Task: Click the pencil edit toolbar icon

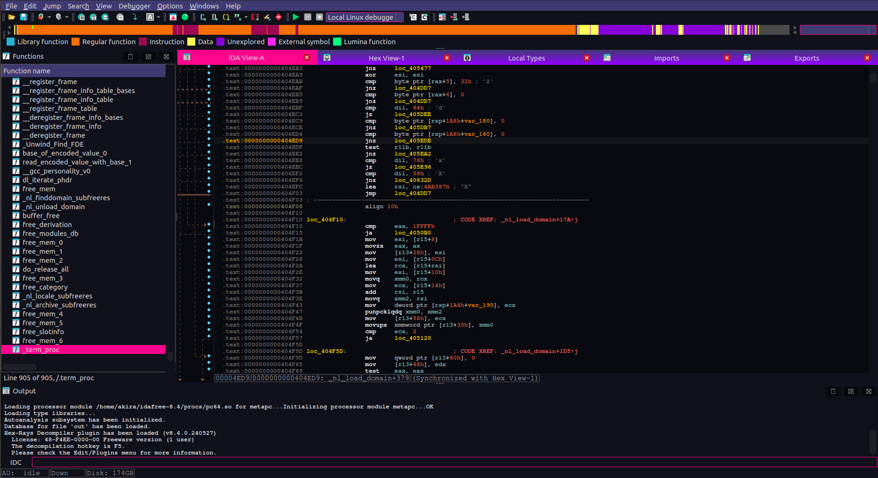Action: pyautogui.click(x=267, y=17)
